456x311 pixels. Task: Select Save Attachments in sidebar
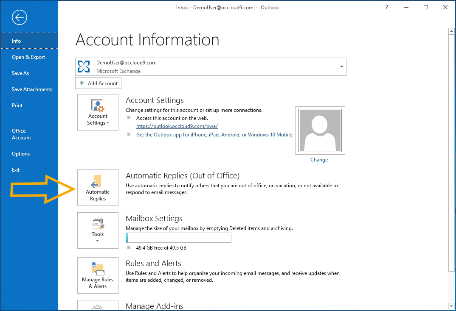(x=32, y=89)
